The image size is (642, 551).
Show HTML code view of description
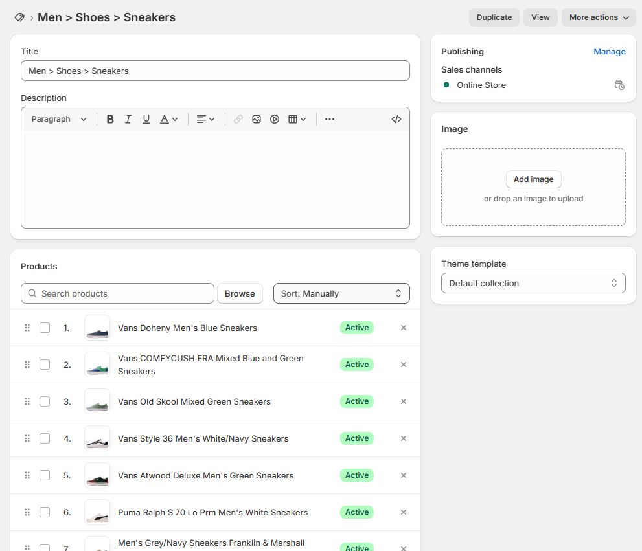[396, 119]
